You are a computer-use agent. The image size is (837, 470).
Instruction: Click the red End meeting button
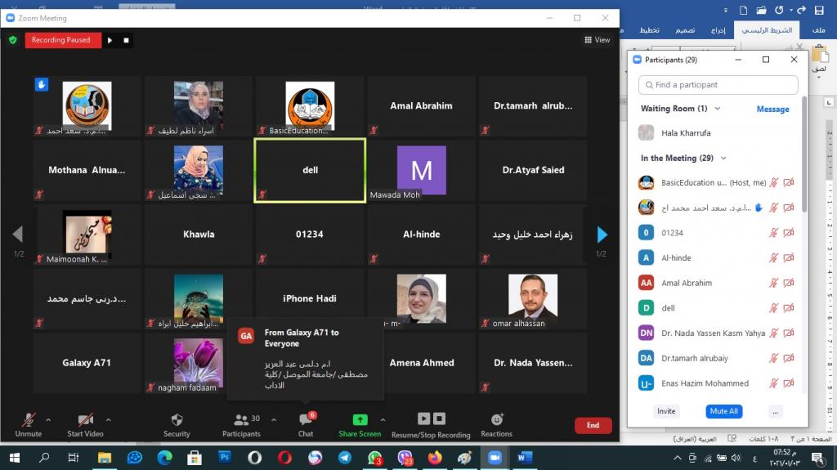coord(593,425)
